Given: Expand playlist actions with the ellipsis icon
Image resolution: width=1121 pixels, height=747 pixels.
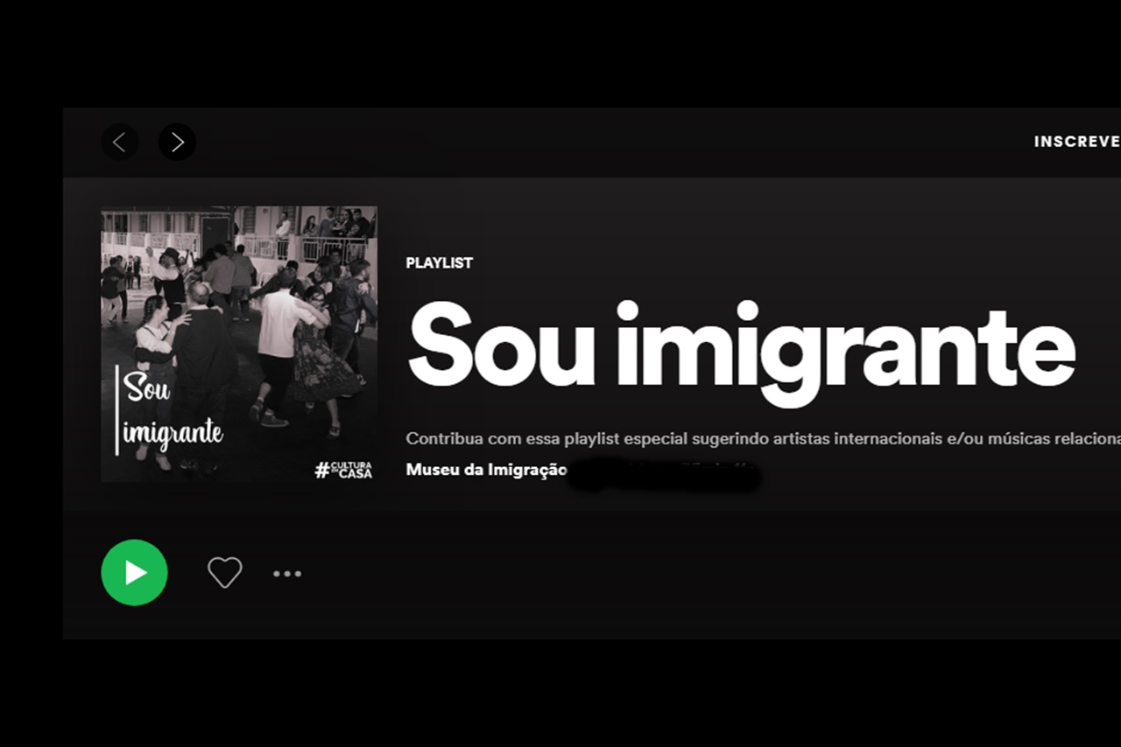Looking at the screenshot, I should [287, 574].
